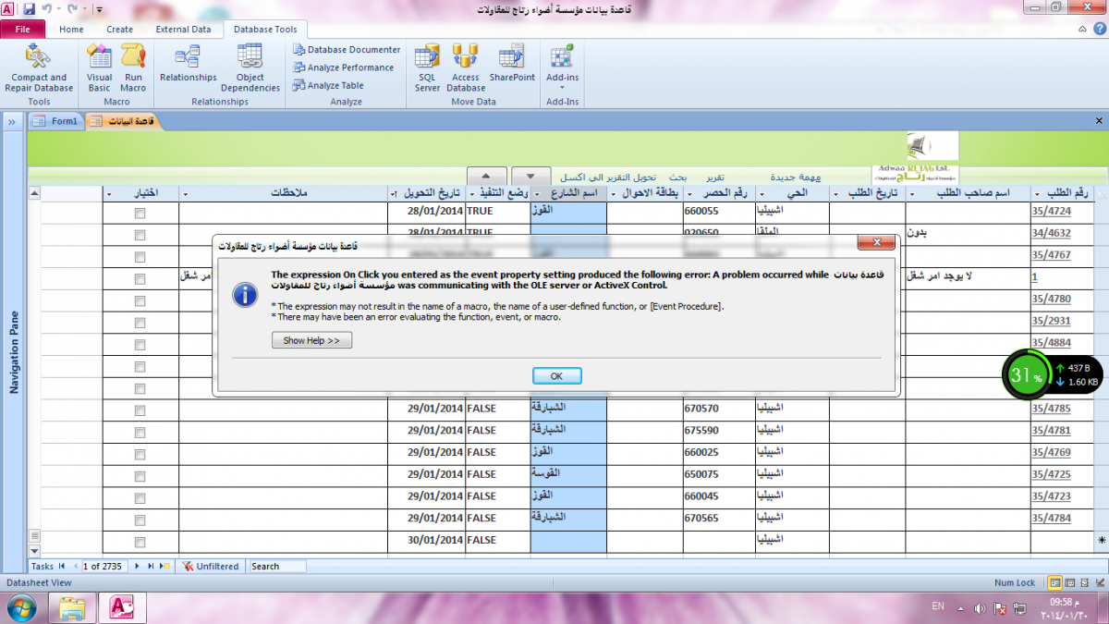
Task: Tick the checkbox in row 35/4784
Action: click(x=140, y=520)
